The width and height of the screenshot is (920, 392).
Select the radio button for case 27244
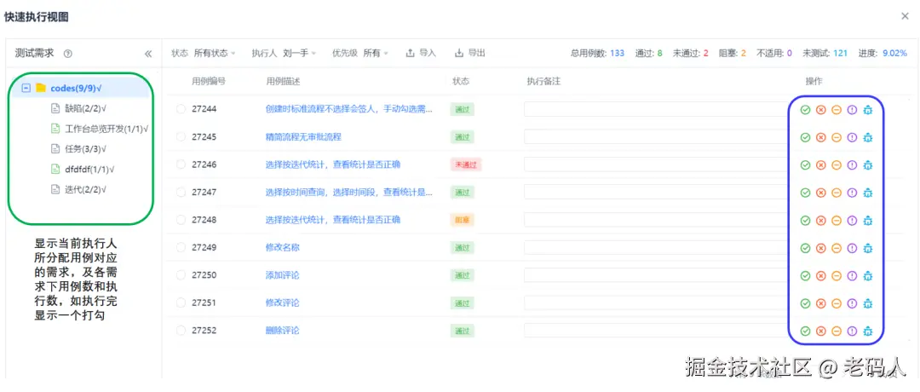click(181, 109)
